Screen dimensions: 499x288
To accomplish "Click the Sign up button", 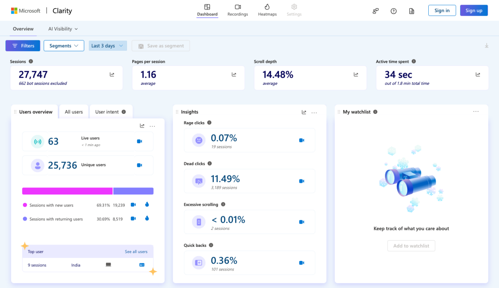I will (x=474, y=10).
